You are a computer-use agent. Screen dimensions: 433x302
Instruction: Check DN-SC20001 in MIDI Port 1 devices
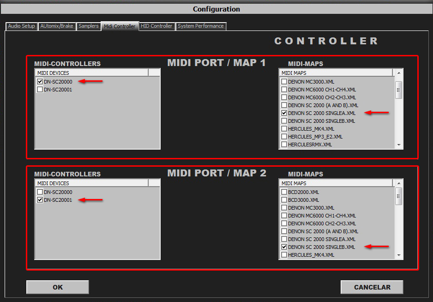pos(40,90)
